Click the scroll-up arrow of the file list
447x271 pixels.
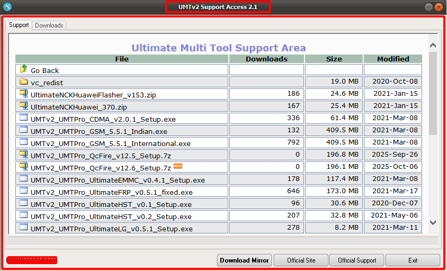(433, 46)
